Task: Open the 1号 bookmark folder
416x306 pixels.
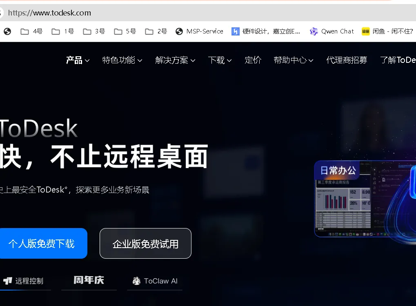Action: 62,31
